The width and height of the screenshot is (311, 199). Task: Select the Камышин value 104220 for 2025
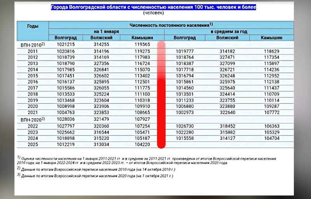click(142, 144)
